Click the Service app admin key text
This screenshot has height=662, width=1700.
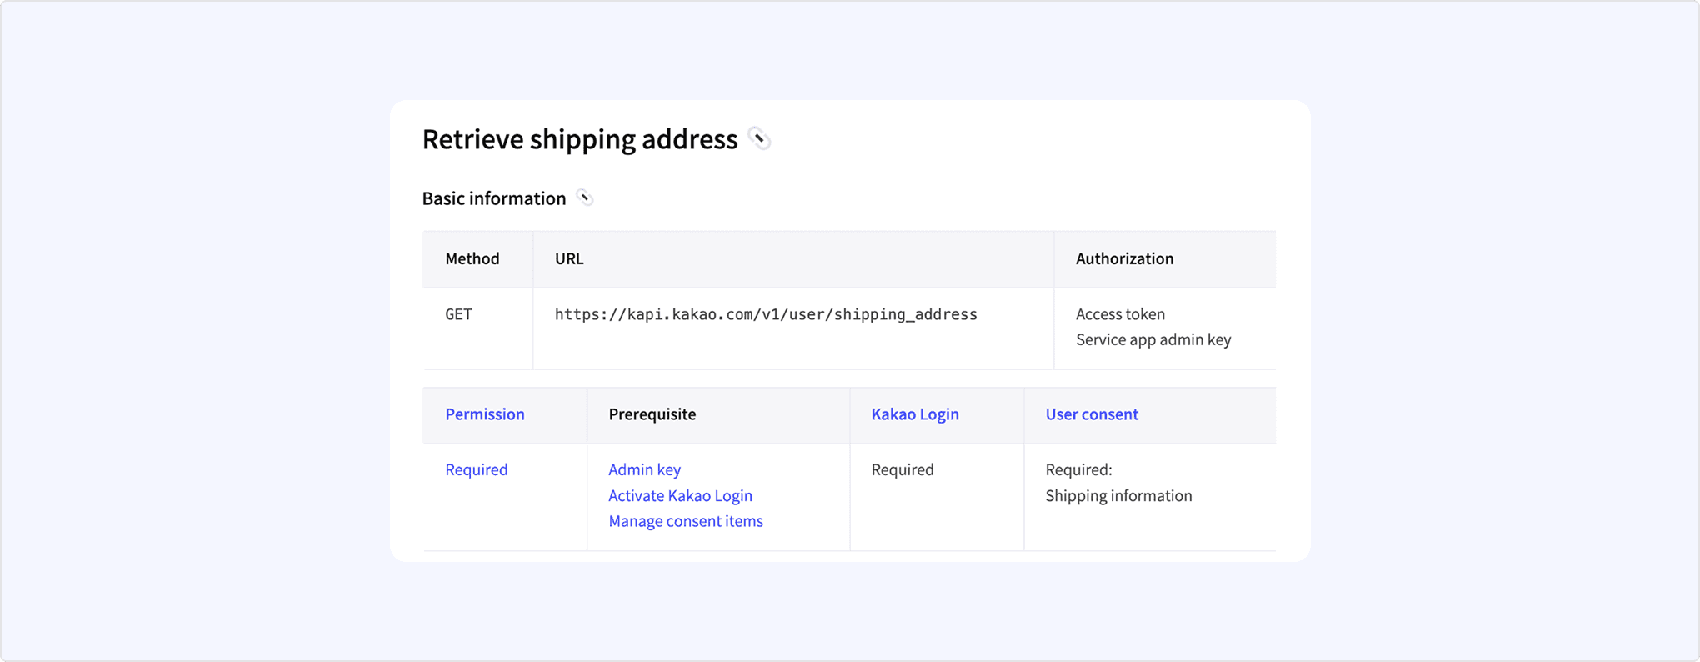pyautogui.click(x=1152, y=339)
